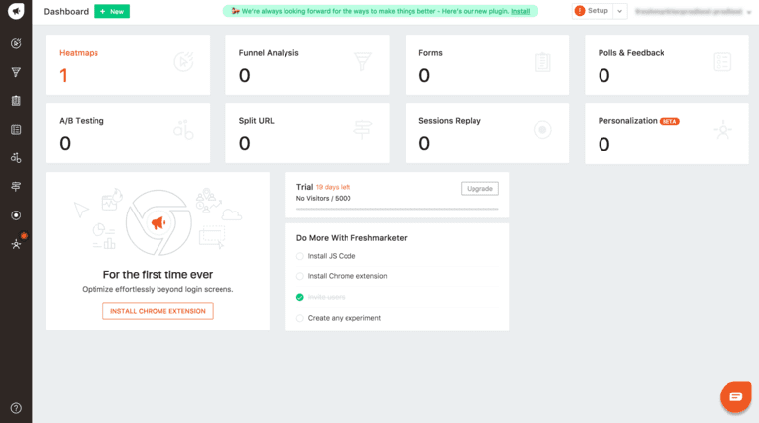Open the Heatmaps card title
This screenshot has width=759, height=423.
pyautogui.click(x=79, y=53)
